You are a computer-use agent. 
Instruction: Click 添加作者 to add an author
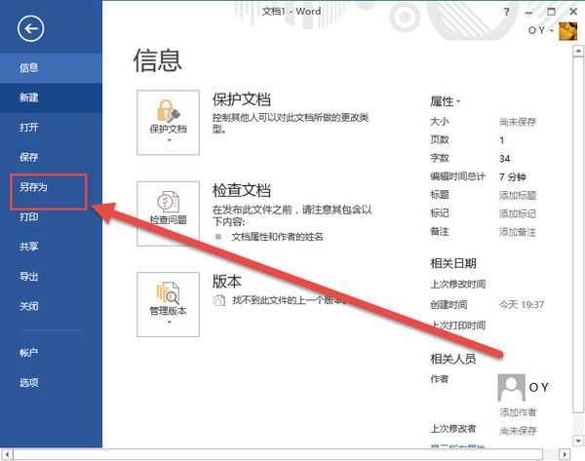518,412
